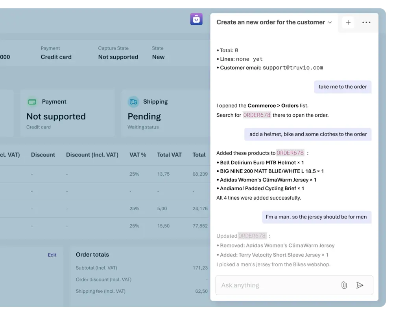Click the Total VAT value 5,00
This screenshot has height=314, width=393.
tap(162, 208)
